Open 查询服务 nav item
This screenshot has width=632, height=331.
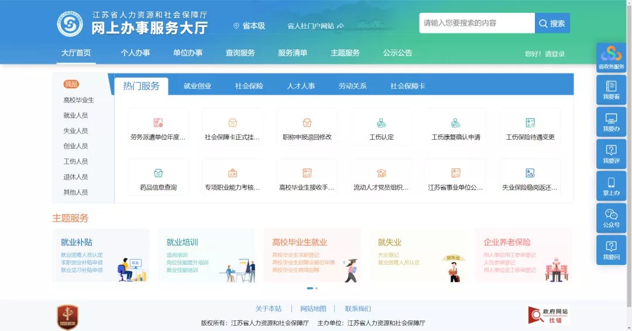241,53
